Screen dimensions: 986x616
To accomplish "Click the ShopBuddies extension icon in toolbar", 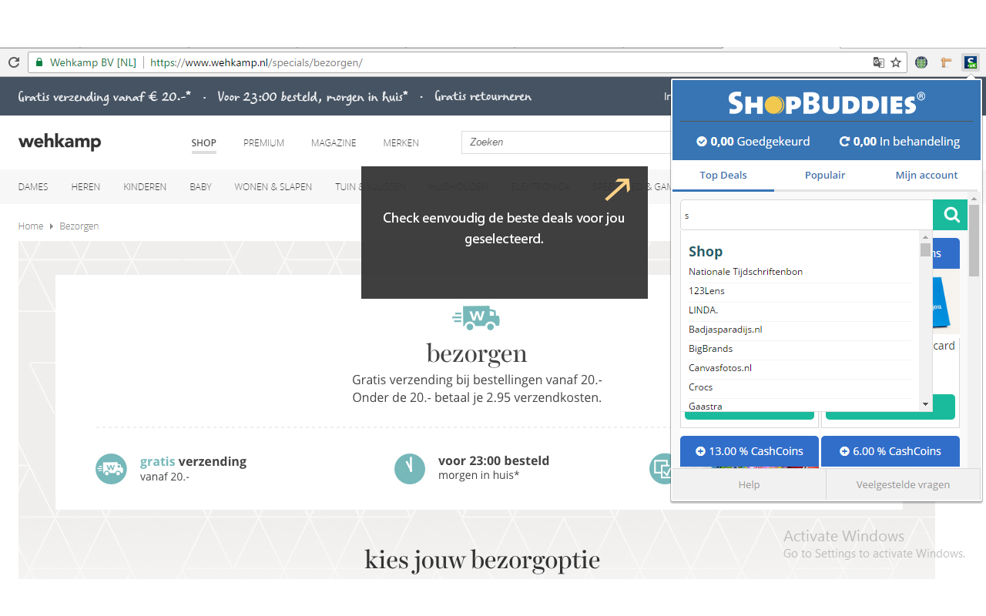I will [x=970, y=62].
